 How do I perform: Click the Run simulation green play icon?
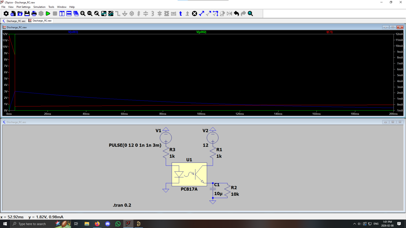point(48,14)
